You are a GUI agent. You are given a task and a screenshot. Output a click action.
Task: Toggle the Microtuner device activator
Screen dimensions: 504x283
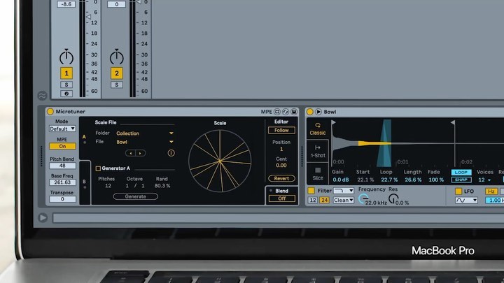tap(50, 112)
